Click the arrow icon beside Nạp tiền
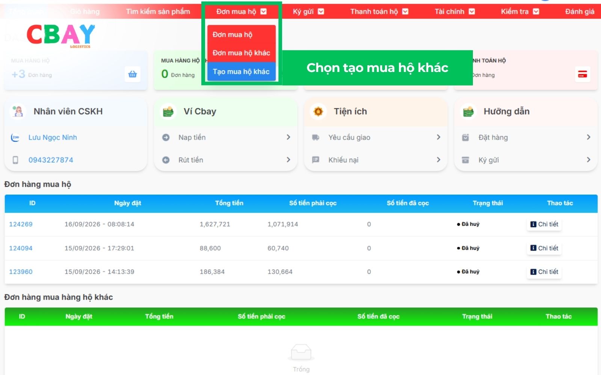 tap(166, 138)
